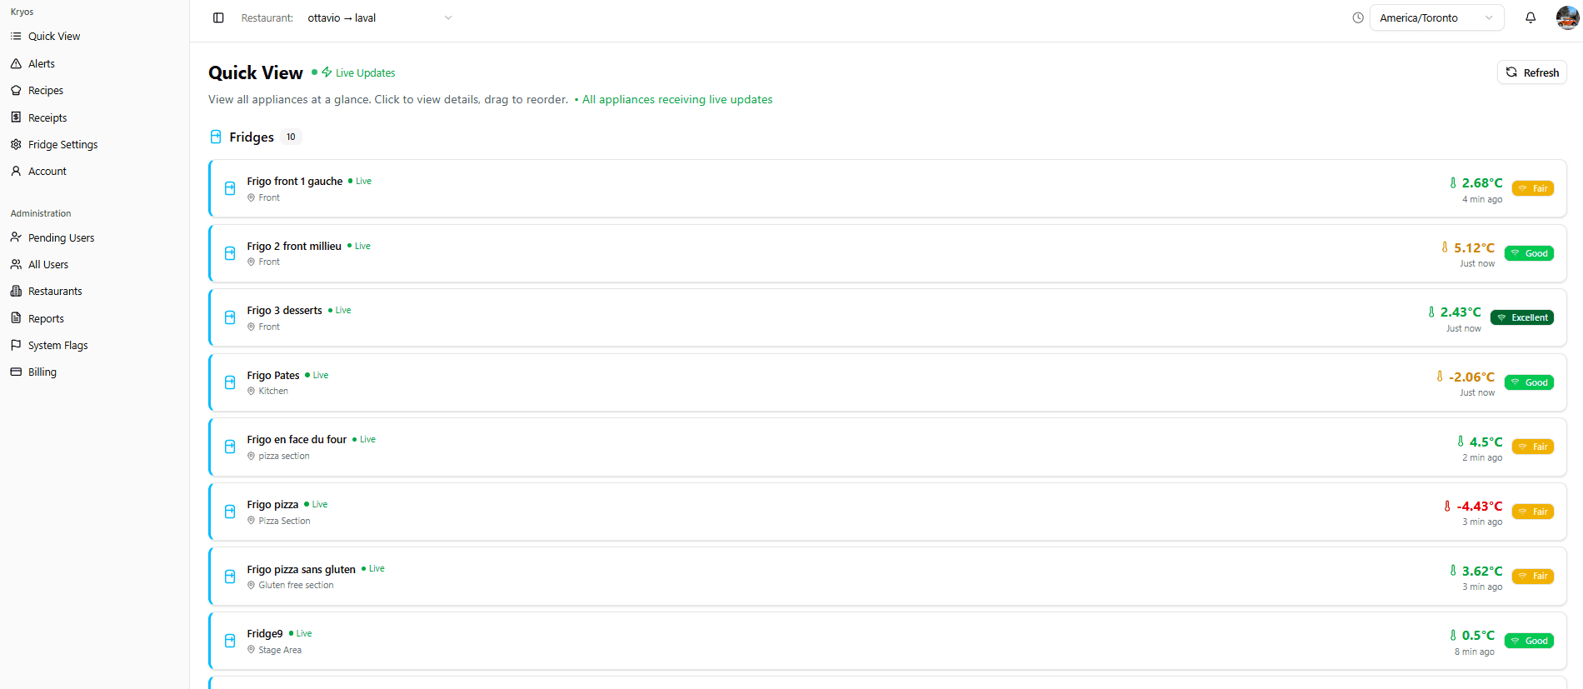Open Pending Users in Administration

(61, 238)
